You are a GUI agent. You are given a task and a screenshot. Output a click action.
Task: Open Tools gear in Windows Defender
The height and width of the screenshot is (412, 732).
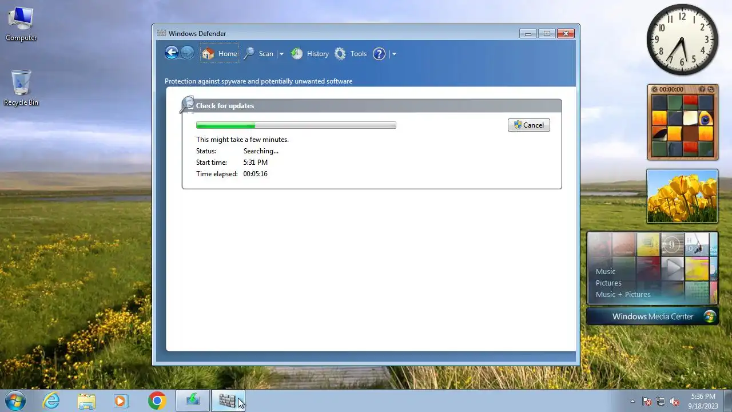pyautogui.click(x=351, y=53)
